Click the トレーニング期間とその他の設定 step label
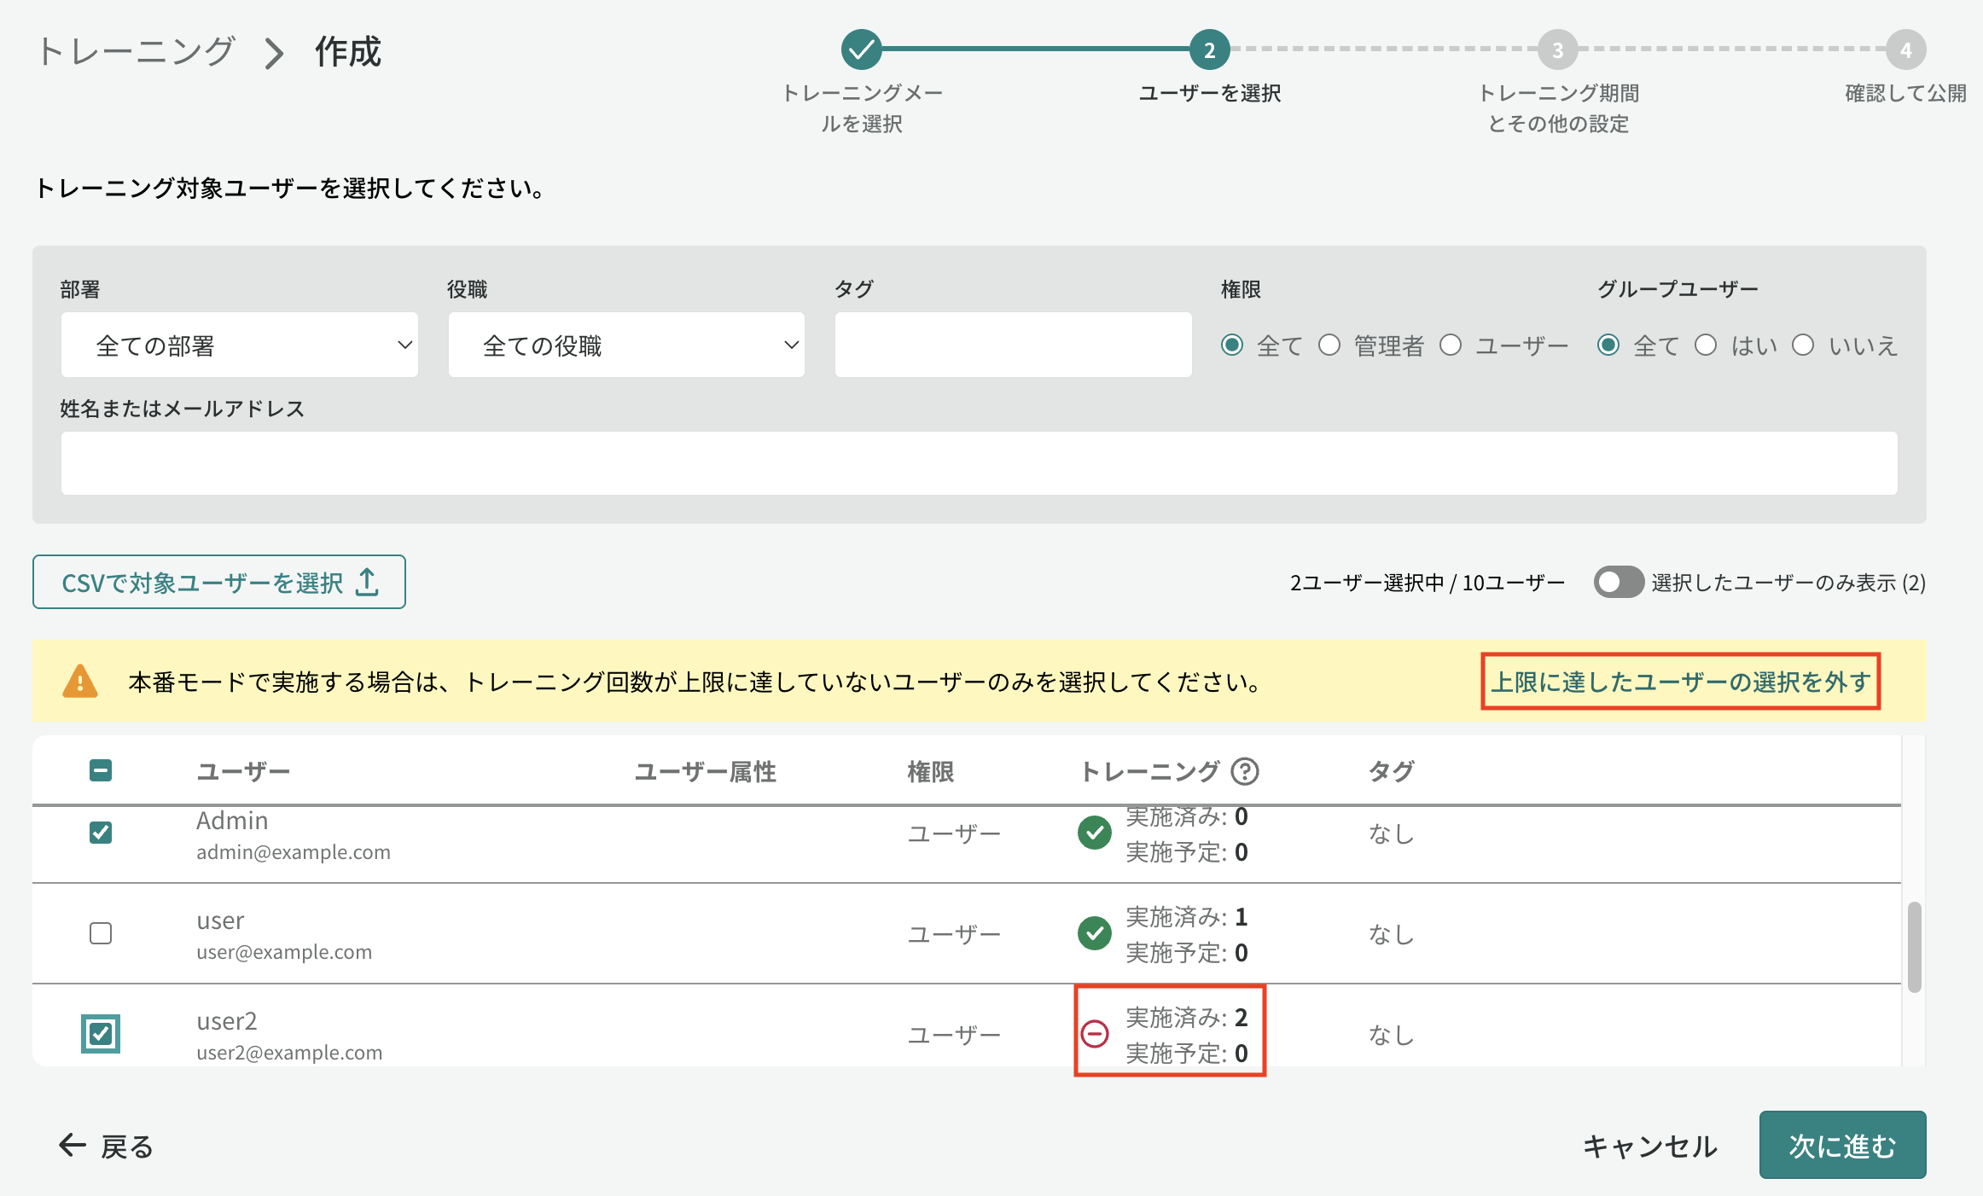 tap(1558, 108)
